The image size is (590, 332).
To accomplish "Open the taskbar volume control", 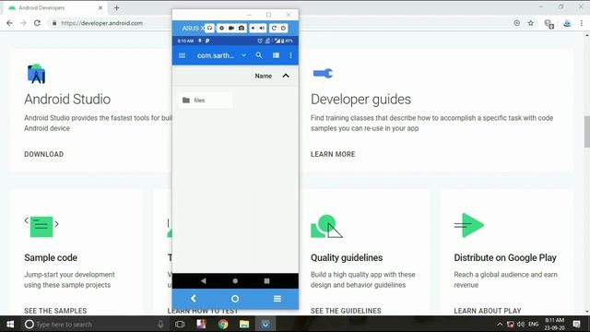I will [521, 324].
